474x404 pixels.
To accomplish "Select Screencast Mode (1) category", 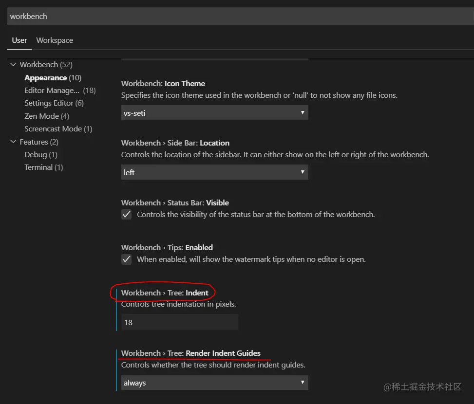I will click(58, 129).
